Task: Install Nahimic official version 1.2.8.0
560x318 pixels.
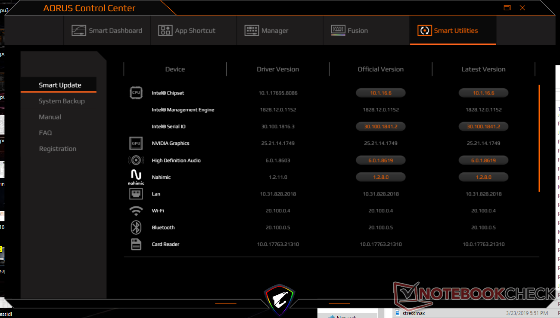Action: [380, 177]
